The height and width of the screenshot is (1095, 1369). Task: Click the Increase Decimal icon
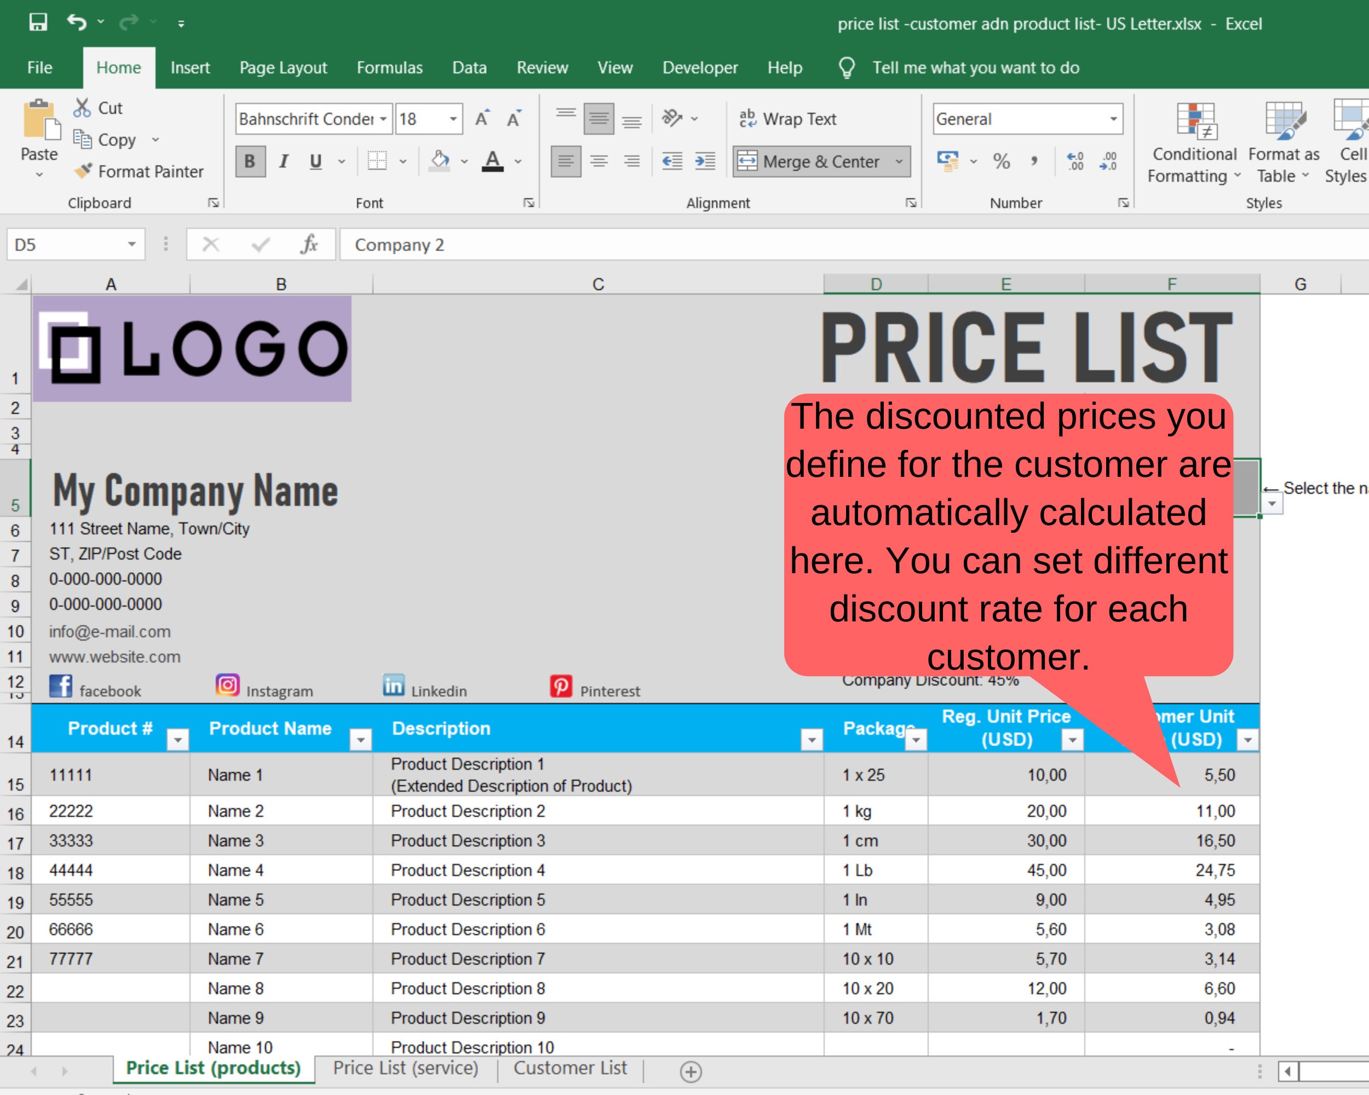1075,161
